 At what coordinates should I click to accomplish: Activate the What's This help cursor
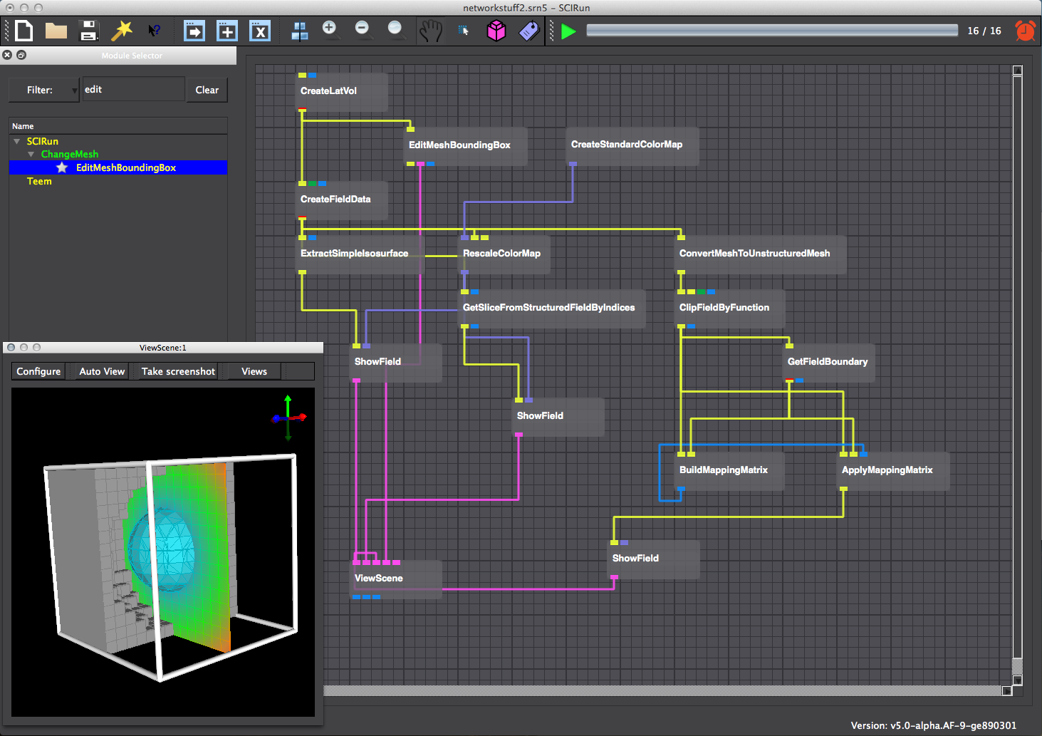pyautogui.click(x=154, y=31)
